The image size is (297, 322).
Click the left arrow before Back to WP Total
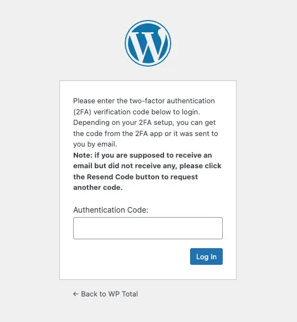point(75,294)
